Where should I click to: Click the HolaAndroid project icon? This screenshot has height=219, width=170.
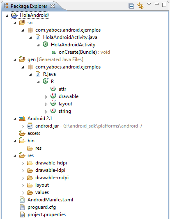pyautogui.click(x=14, y=15)
